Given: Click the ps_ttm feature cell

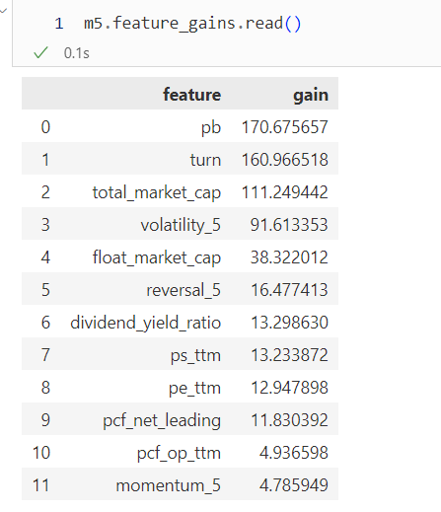Looking at the screenshot, I should tap(195, 355).
